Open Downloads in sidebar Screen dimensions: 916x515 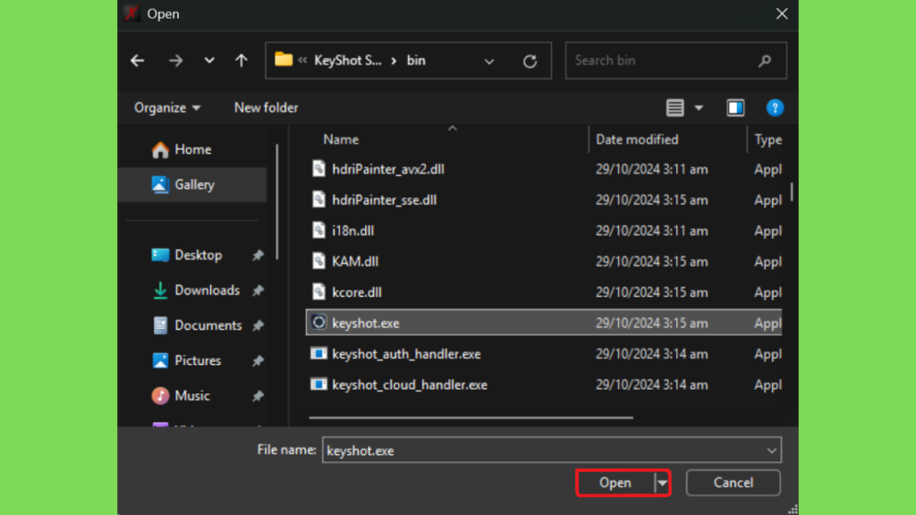pyautogui.click(x=207, y=291)
